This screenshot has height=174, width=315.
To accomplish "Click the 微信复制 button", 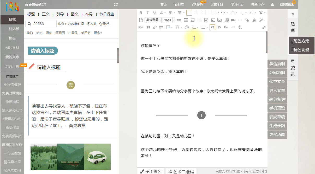I will [x=277, y=64].
